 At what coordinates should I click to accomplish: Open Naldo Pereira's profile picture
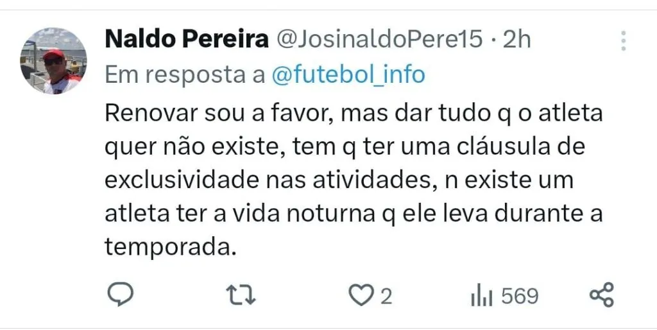(53, 60)
